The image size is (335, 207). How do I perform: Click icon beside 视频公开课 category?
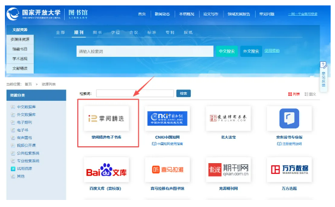(13, 145)
